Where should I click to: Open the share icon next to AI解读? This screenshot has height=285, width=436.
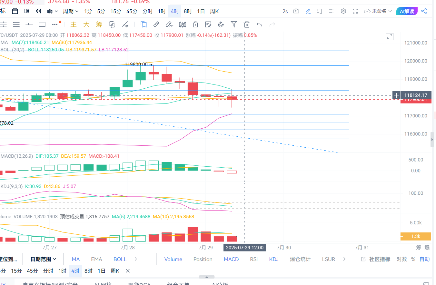[x=424, y=11]
